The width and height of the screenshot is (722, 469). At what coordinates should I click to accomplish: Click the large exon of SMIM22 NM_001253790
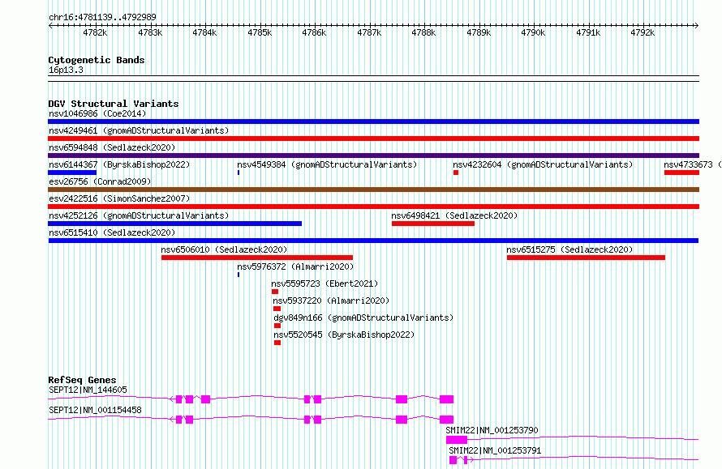[456, 440]
